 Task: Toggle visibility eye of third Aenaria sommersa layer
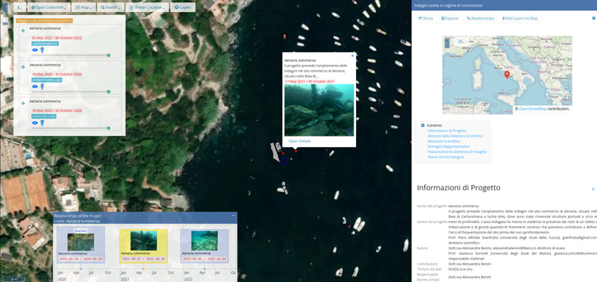[x=34, y=122]
